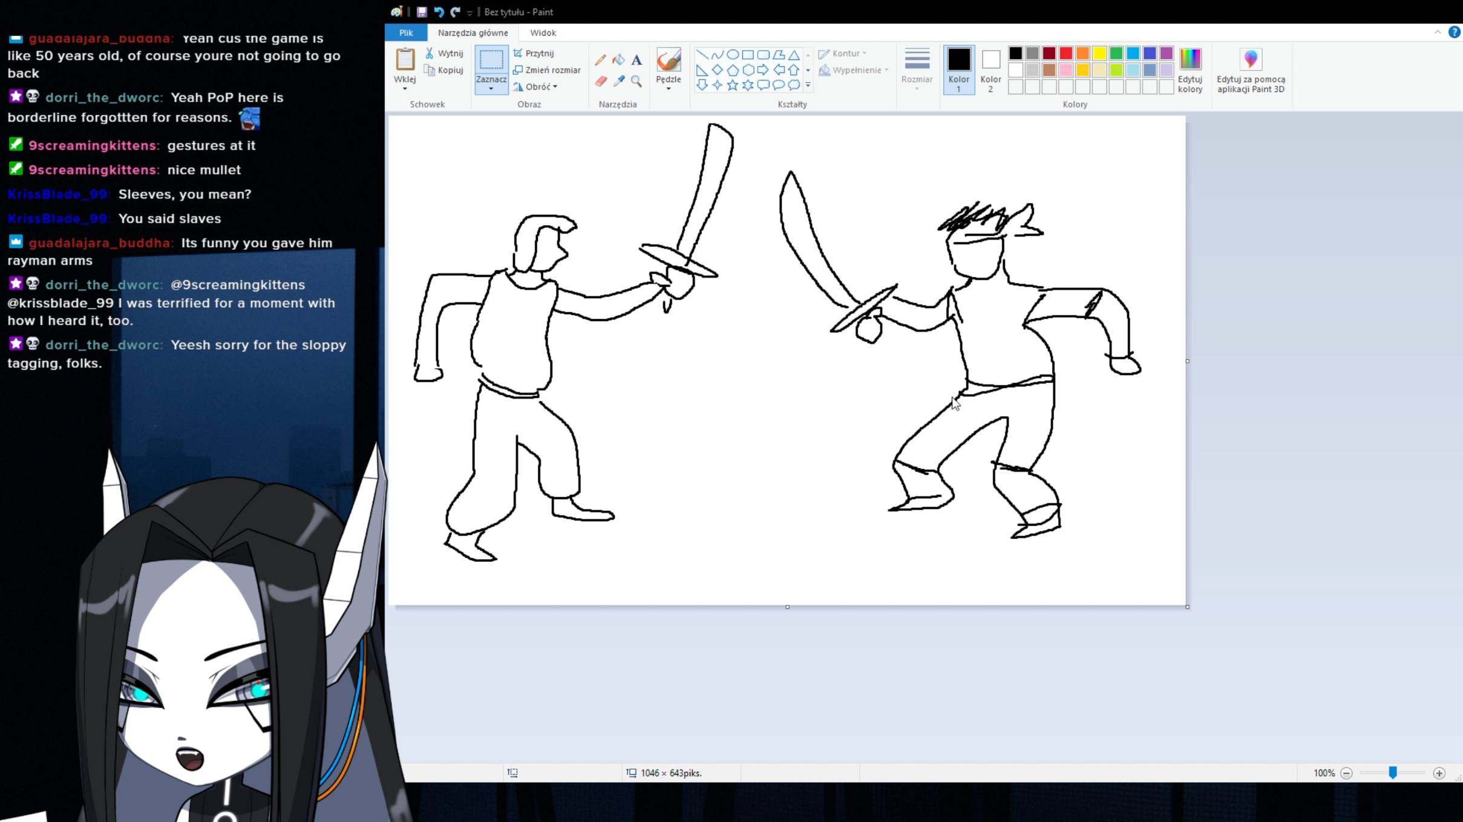Choose the five-point star shape

coord(733,85)
